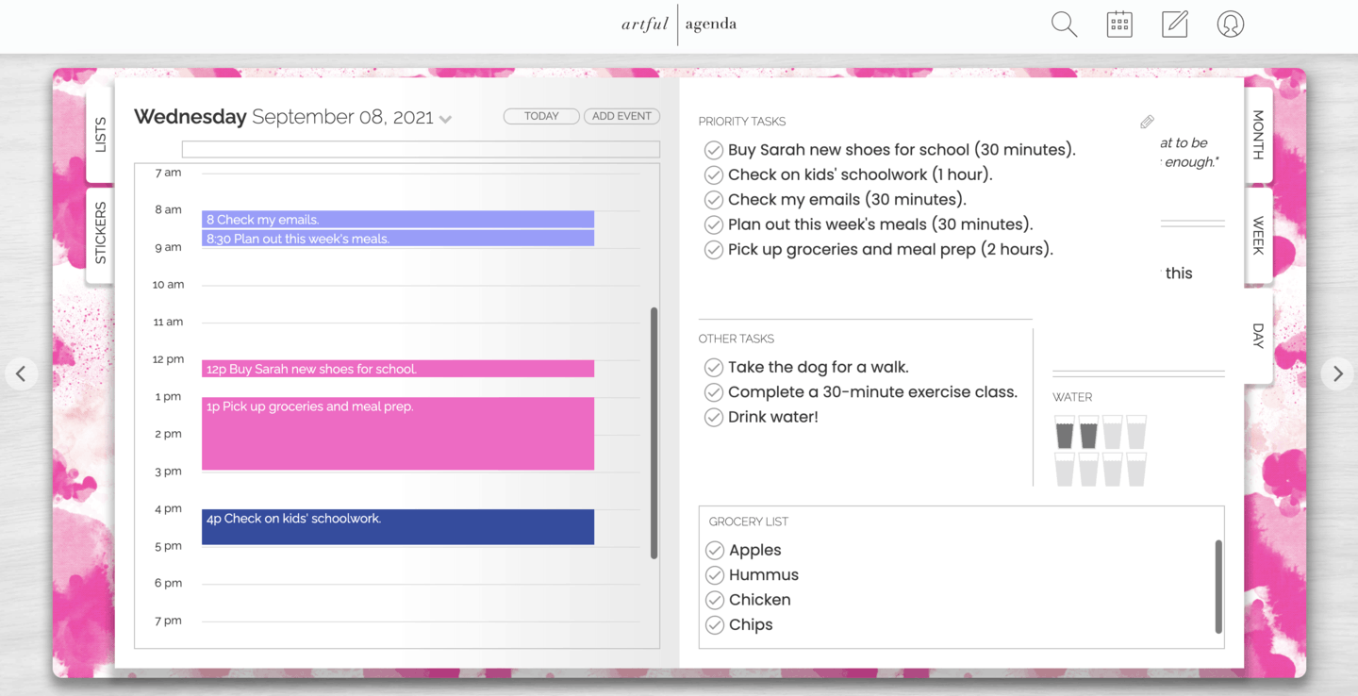Mark Apples as done in the grocery list

click(x=715, y=550)
